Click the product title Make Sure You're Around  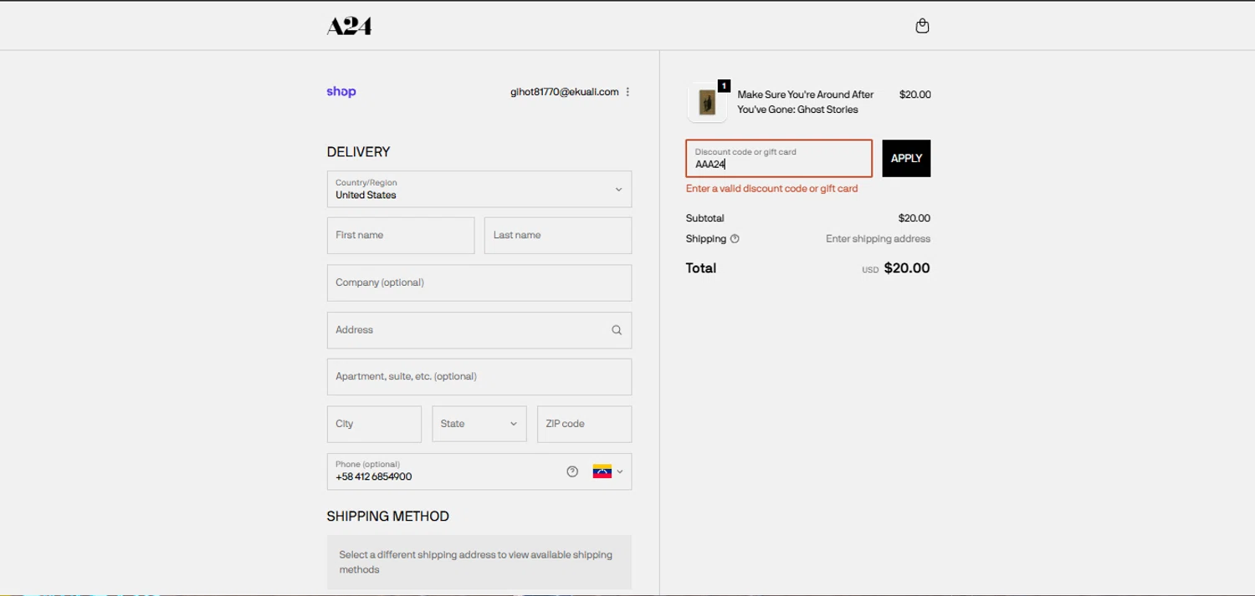click(805, 102)
